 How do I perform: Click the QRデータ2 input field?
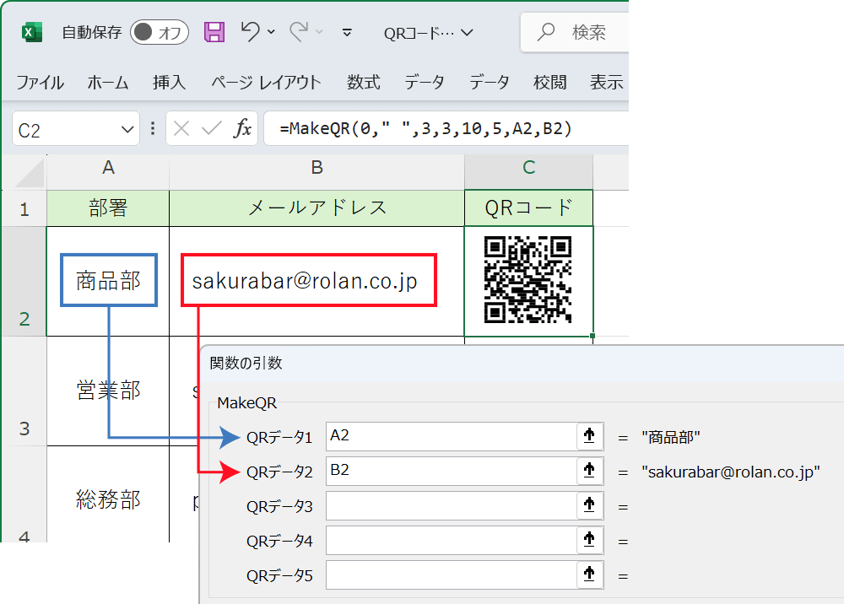click(451, 471)
